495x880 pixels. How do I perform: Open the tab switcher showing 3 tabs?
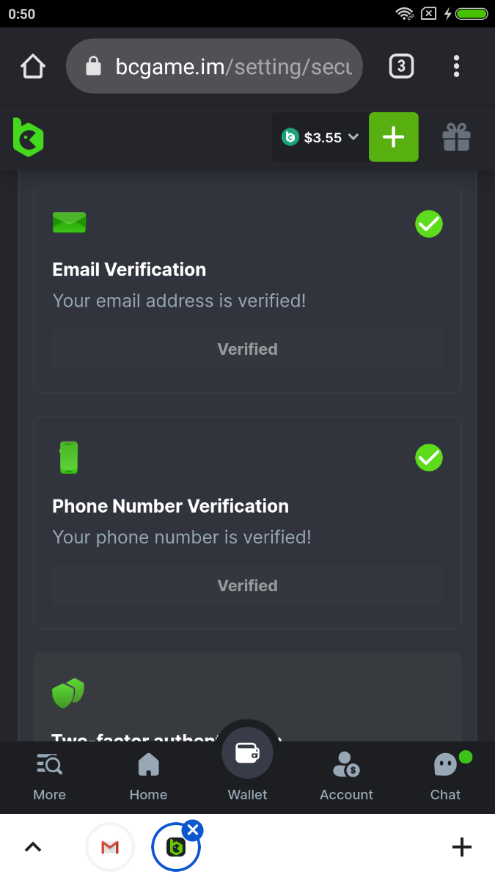point(400,67)
